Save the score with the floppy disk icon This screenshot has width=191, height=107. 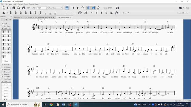(x=14, y=8)
